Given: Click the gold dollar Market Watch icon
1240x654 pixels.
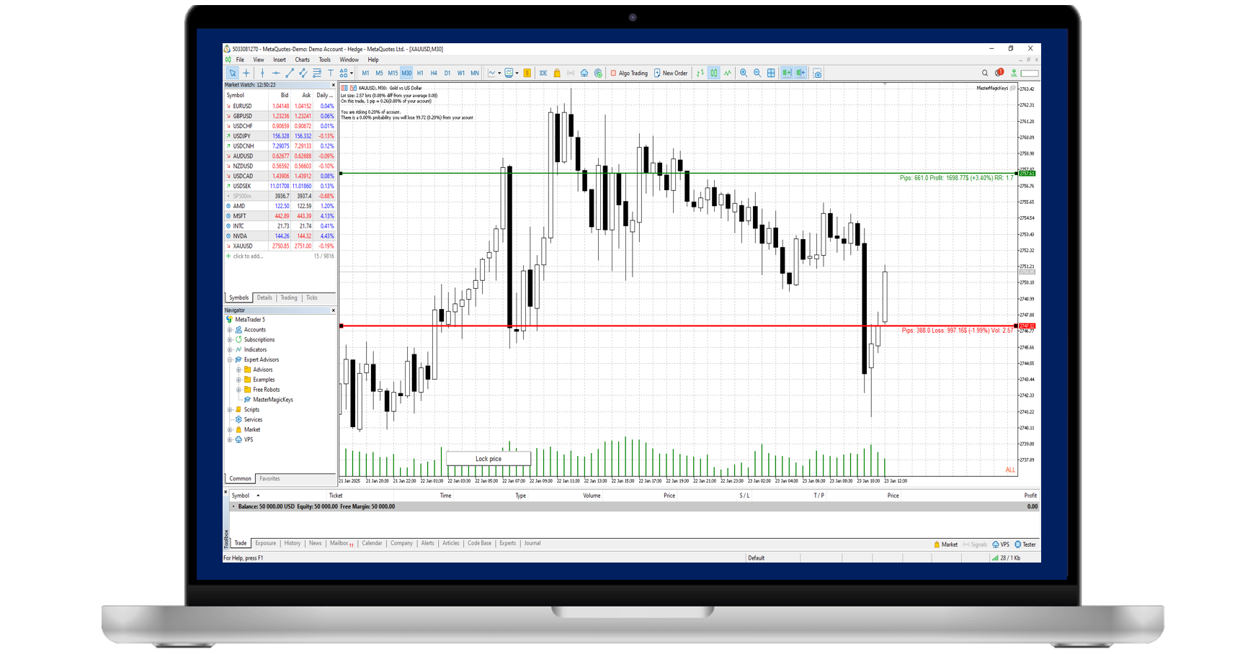Looking at the screenshot, I should point(527,73).
